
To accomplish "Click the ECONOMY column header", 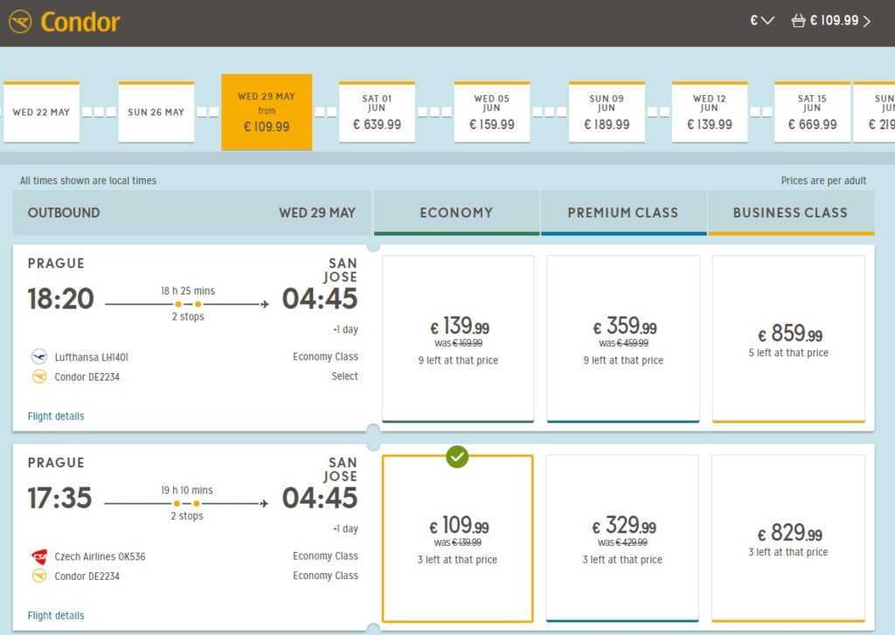I will click(x=456, y=213).
